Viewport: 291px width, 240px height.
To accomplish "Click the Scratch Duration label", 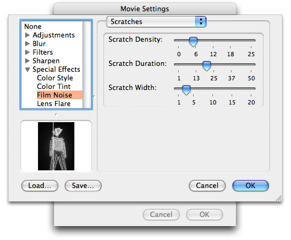I will [137, 63].
